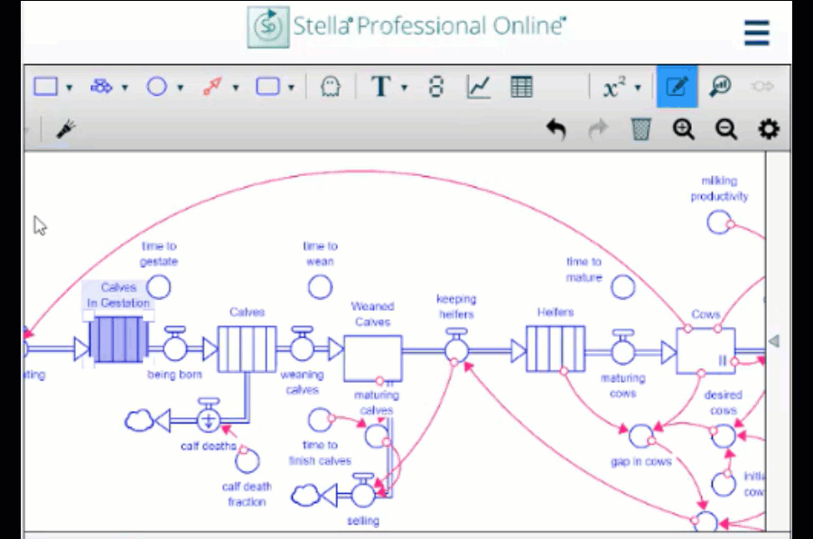Select the gap in cows converter circle
Image resolution: width=813 pixels, height=539 pixels.
tap(640, 436)
